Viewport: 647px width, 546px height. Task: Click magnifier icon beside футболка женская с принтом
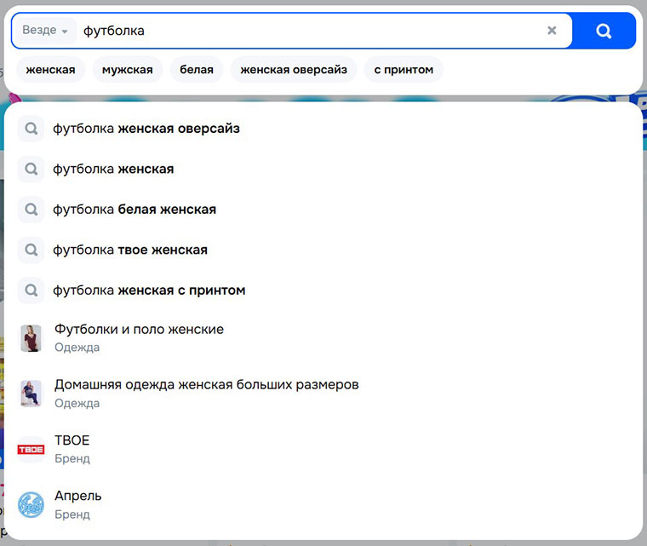click(x=31, y=290)
